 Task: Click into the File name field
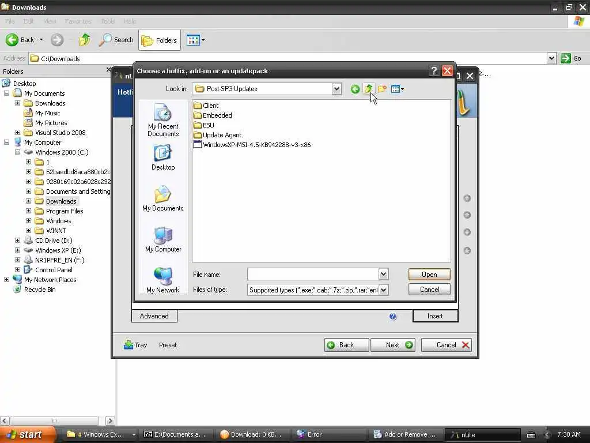click(x=313, y=274)
